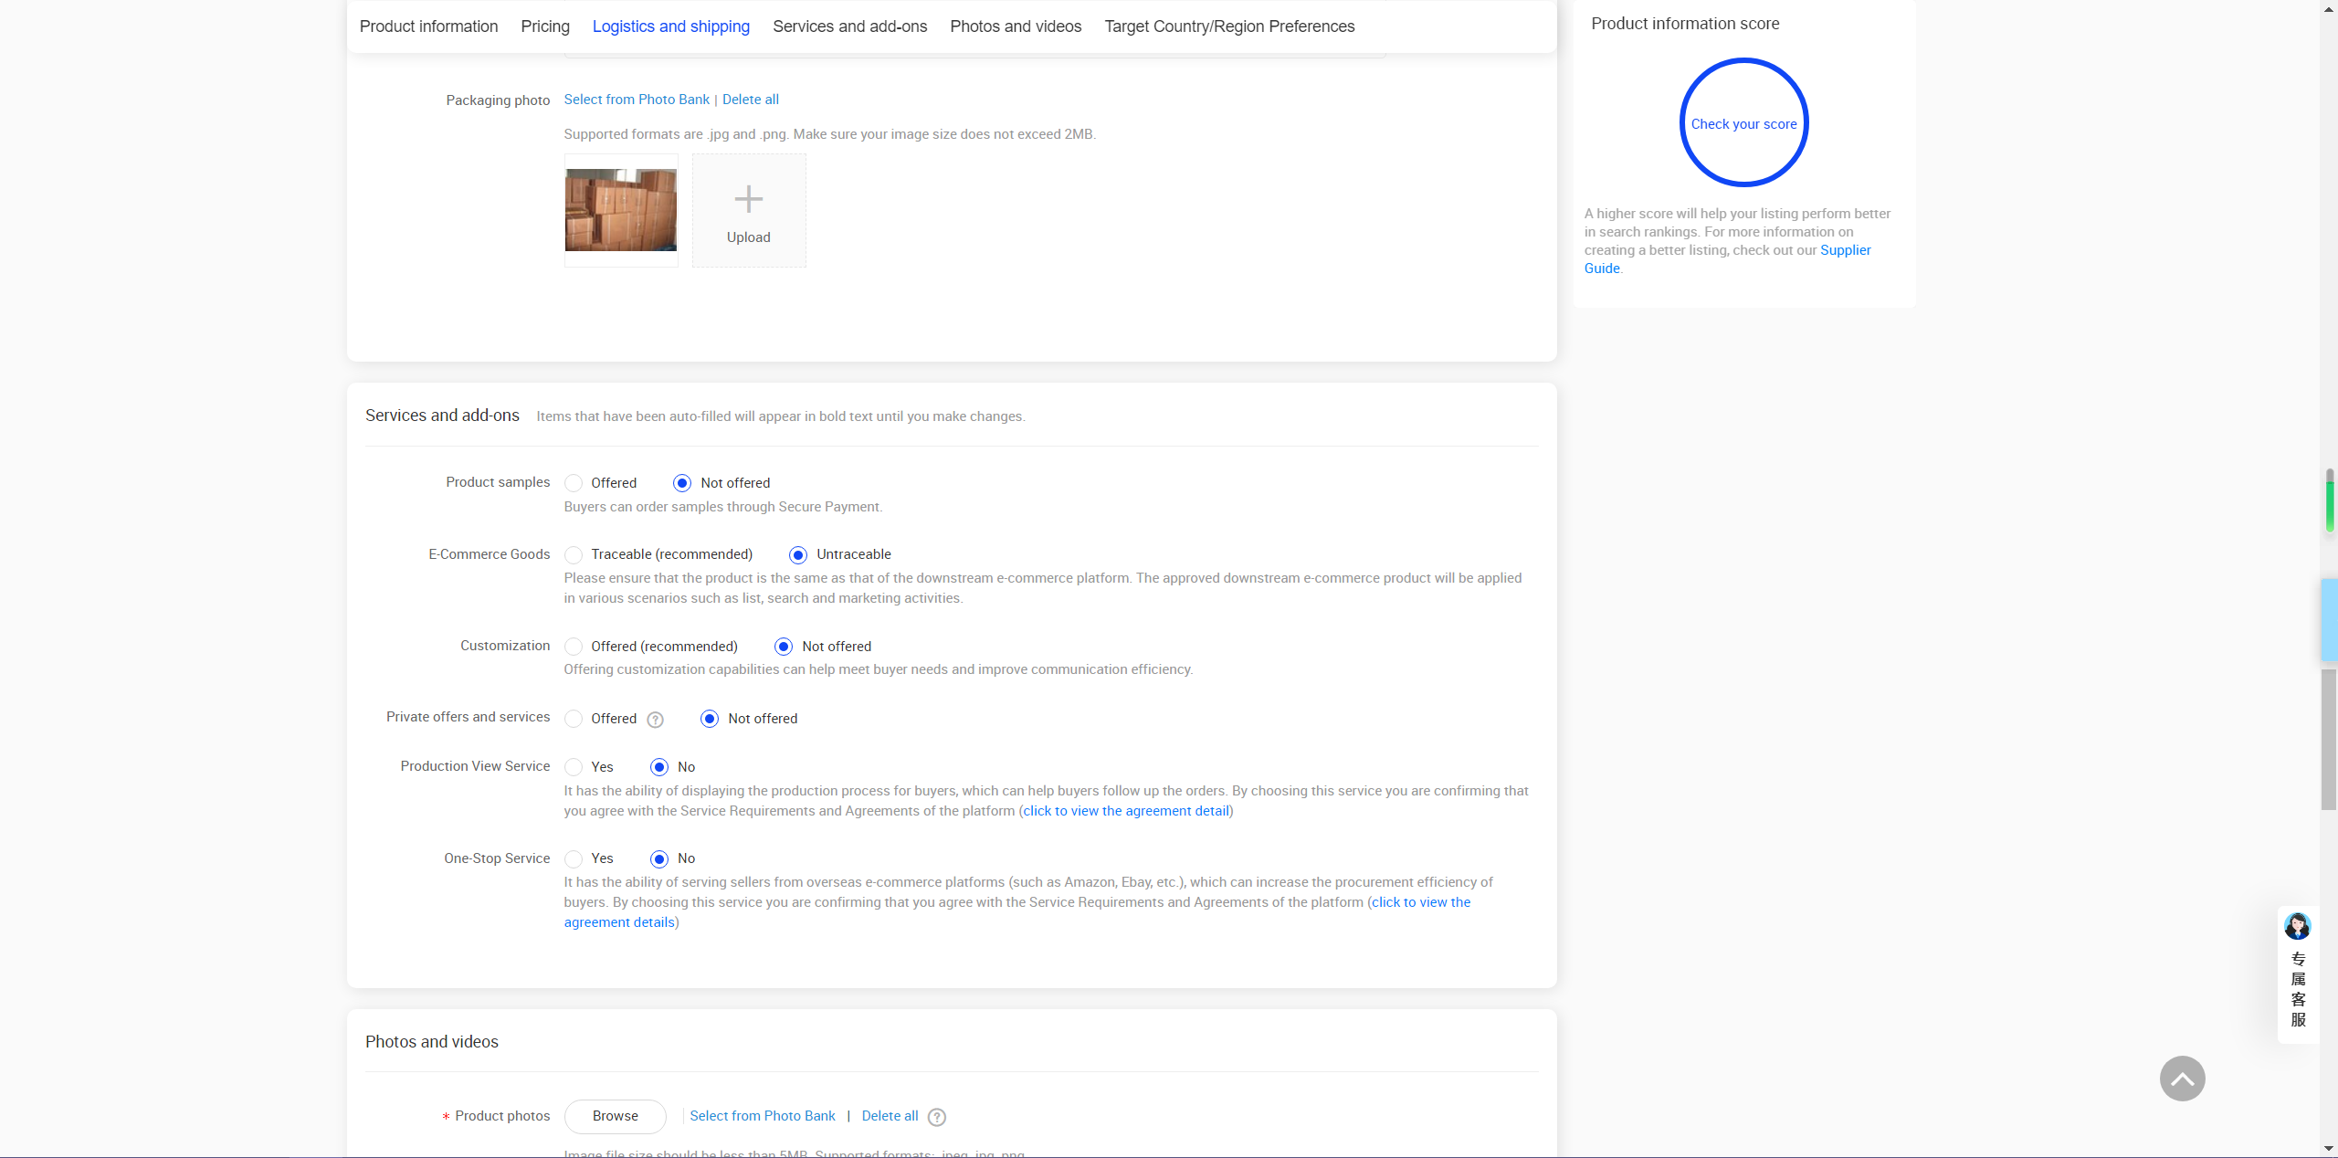This screenshot has width=2338, height=1158.
Task: Click the cardboard boxes packaging photo thumbnail
Action: [620, 210]
